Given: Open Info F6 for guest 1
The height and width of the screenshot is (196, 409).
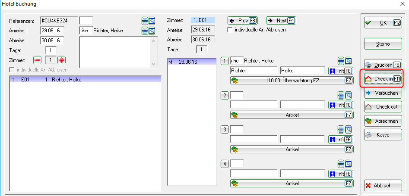Looking at the screenshot, I should [x=341, y=71].
